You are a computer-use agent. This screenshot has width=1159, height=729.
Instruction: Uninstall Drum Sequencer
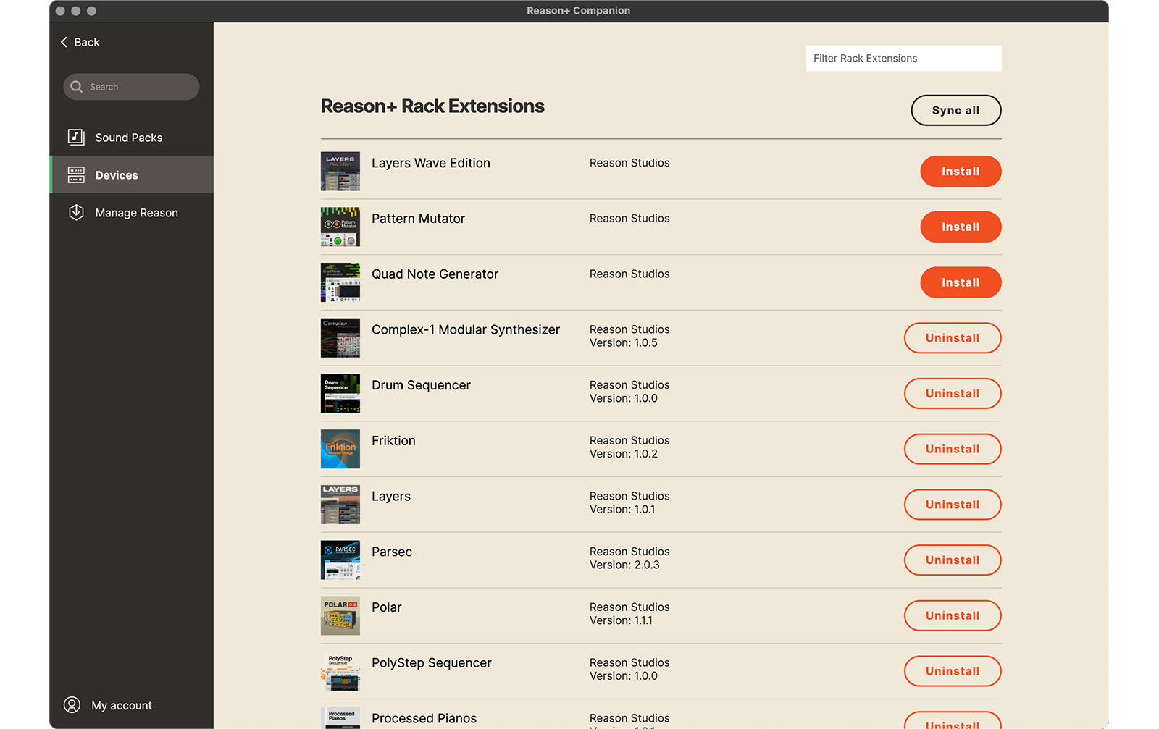[953, 393]
